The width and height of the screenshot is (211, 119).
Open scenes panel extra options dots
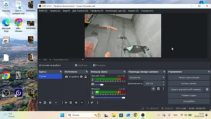tap(62, 102)
